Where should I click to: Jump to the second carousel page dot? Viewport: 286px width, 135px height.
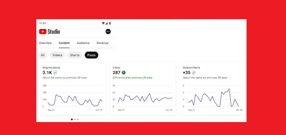coord(75,119)
